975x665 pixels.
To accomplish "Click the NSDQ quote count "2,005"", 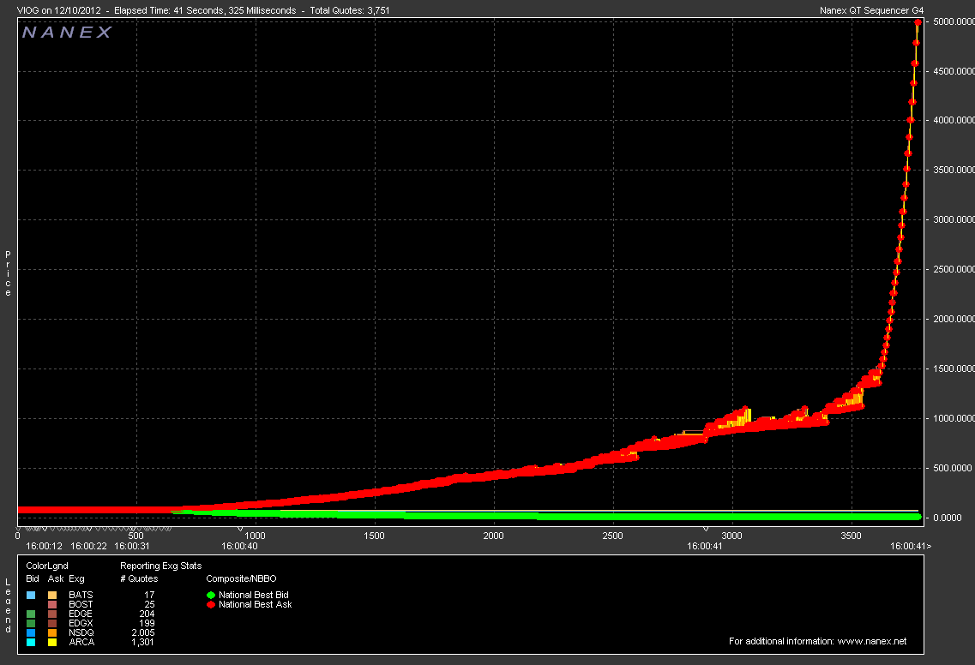I will 143,632.
